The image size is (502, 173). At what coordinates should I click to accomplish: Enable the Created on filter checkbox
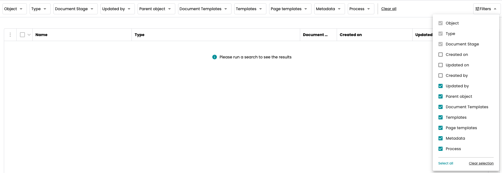[x=441, y=55]
